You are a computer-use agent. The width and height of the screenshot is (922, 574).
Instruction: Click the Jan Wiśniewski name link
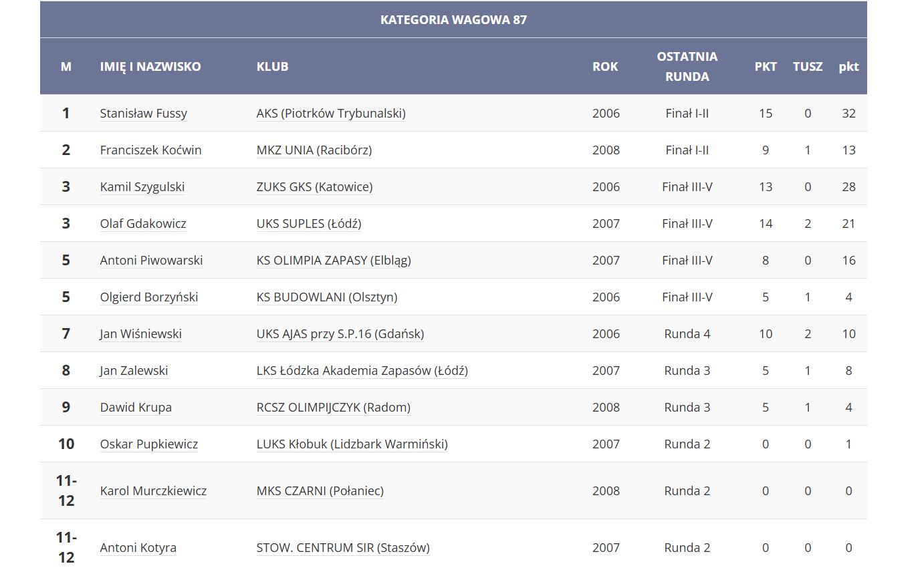click(x=140, y=334)
